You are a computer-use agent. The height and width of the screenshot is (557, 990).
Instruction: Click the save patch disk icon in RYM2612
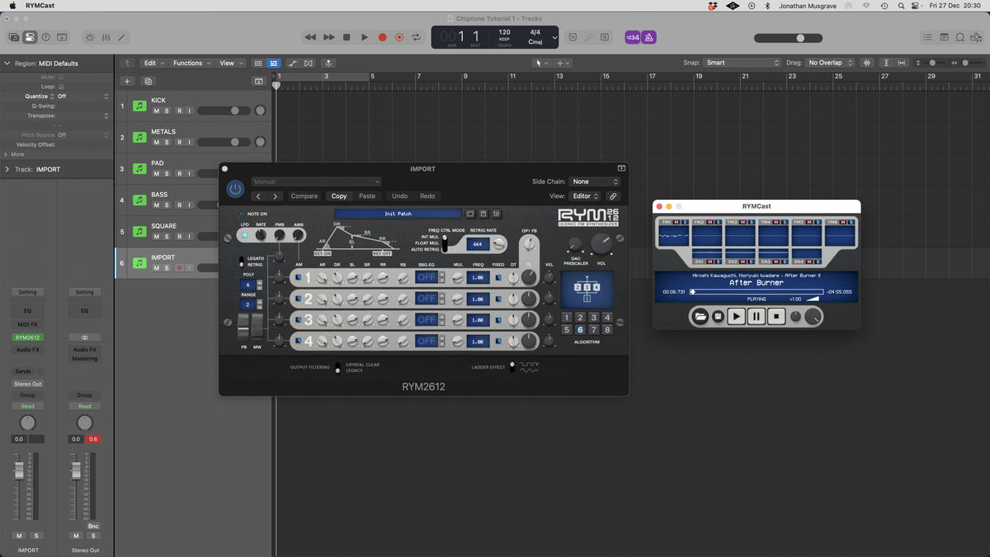pos(483,213)
